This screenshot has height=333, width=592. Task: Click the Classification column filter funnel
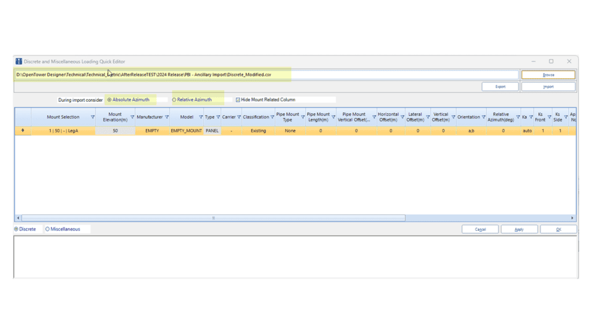tap(273, 116)
